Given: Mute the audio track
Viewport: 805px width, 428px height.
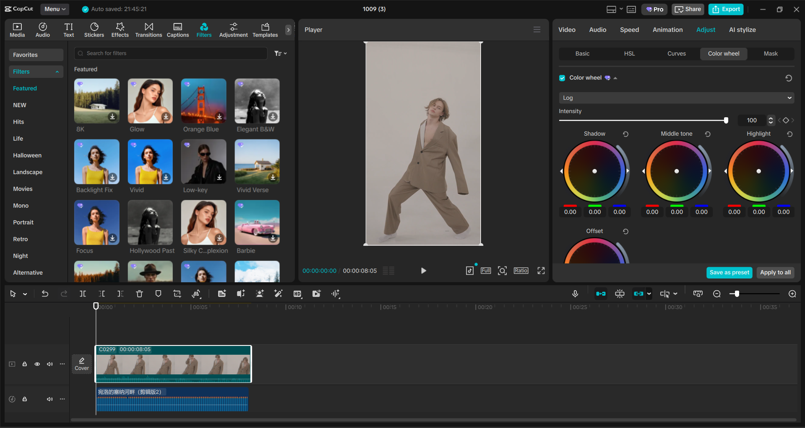Looking at the screenshot, I should (49, 399).
